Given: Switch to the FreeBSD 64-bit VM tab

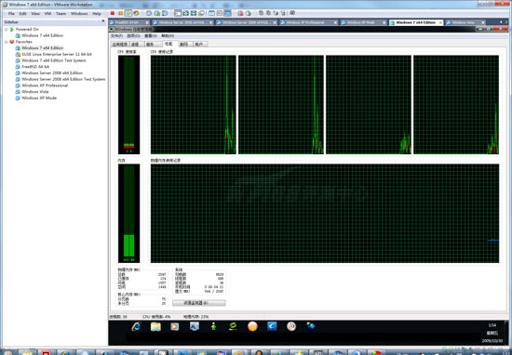Looking at the screenshot, I should point(127,22).
